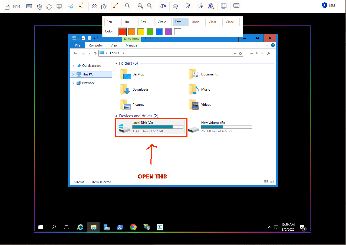This screenshot has height=245, width=346.
Task: Click the shield lock security icon
Action: (39, 6)
